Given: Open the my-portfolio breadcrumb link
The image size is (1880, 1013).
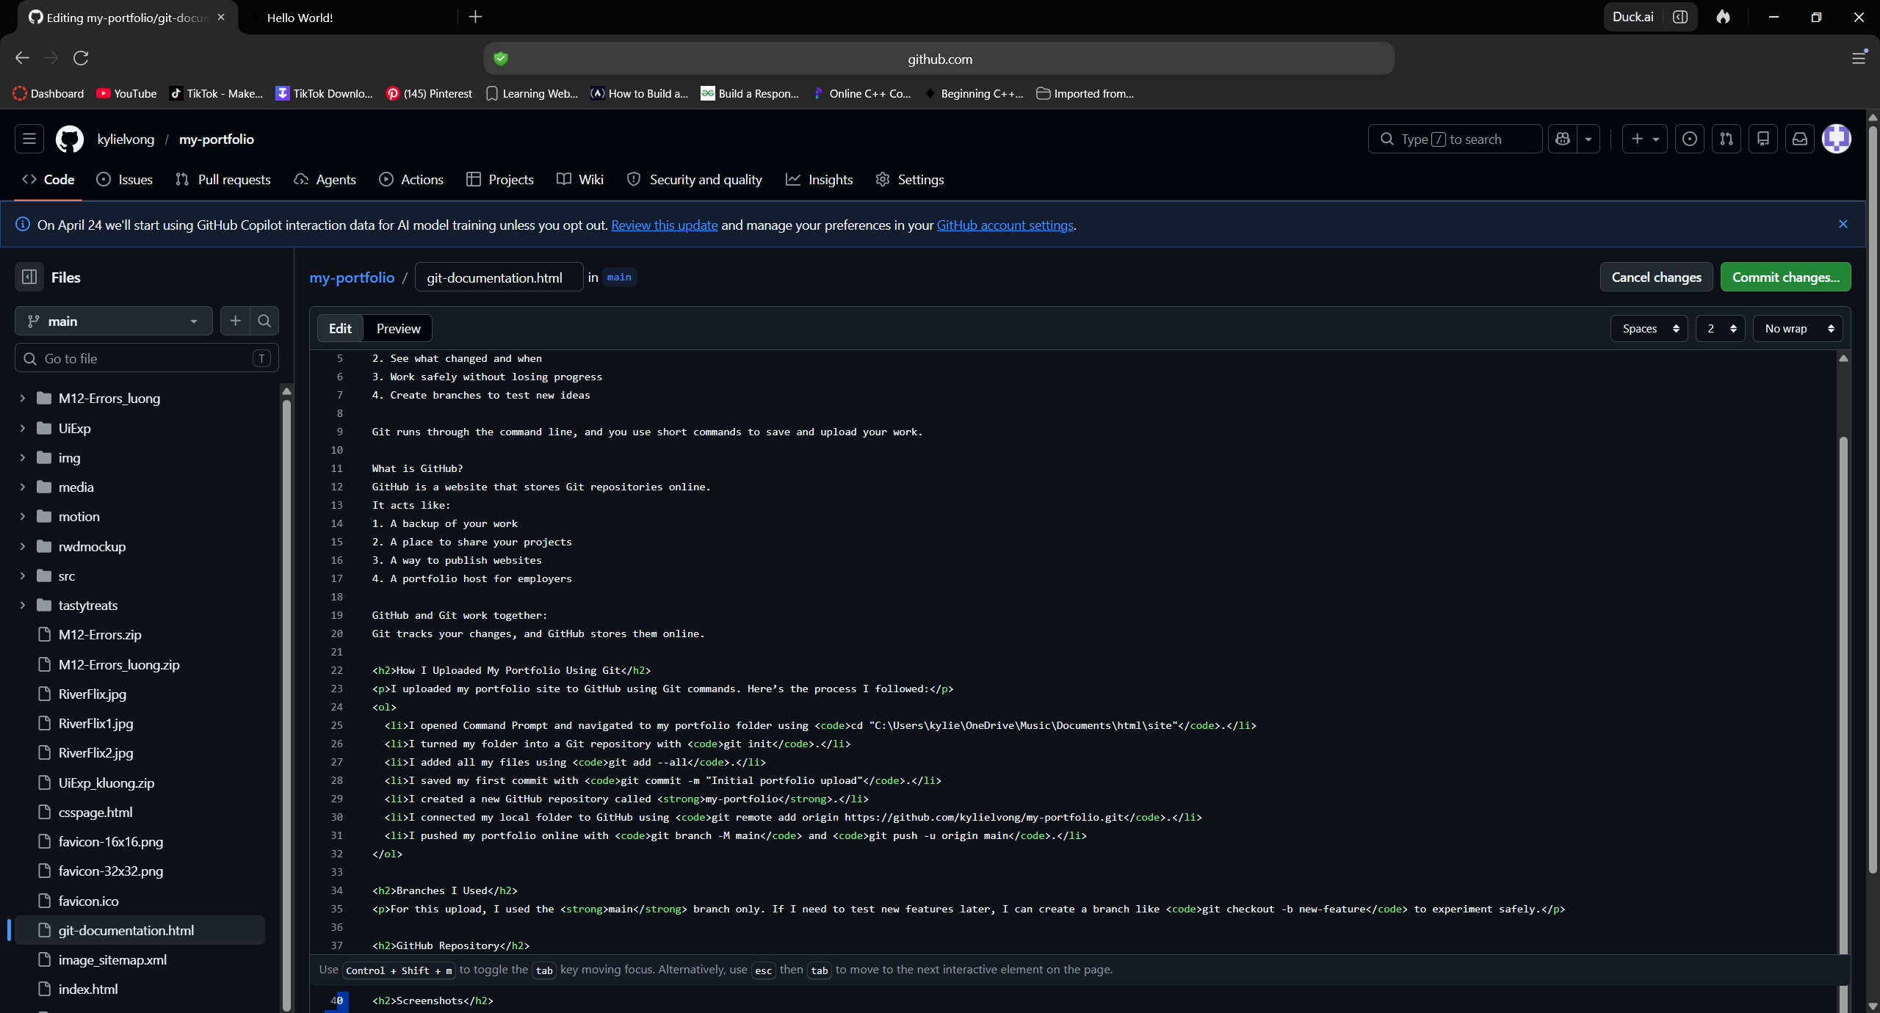Looking at the screenshot, I should [x=352, y=277].
